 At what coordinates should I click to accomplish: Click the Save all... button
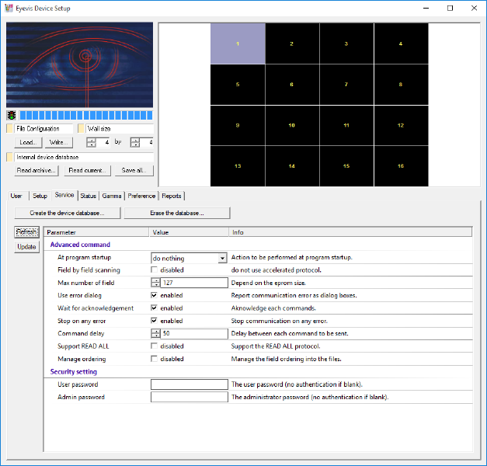pyautogui.click(x=134, y=171)
